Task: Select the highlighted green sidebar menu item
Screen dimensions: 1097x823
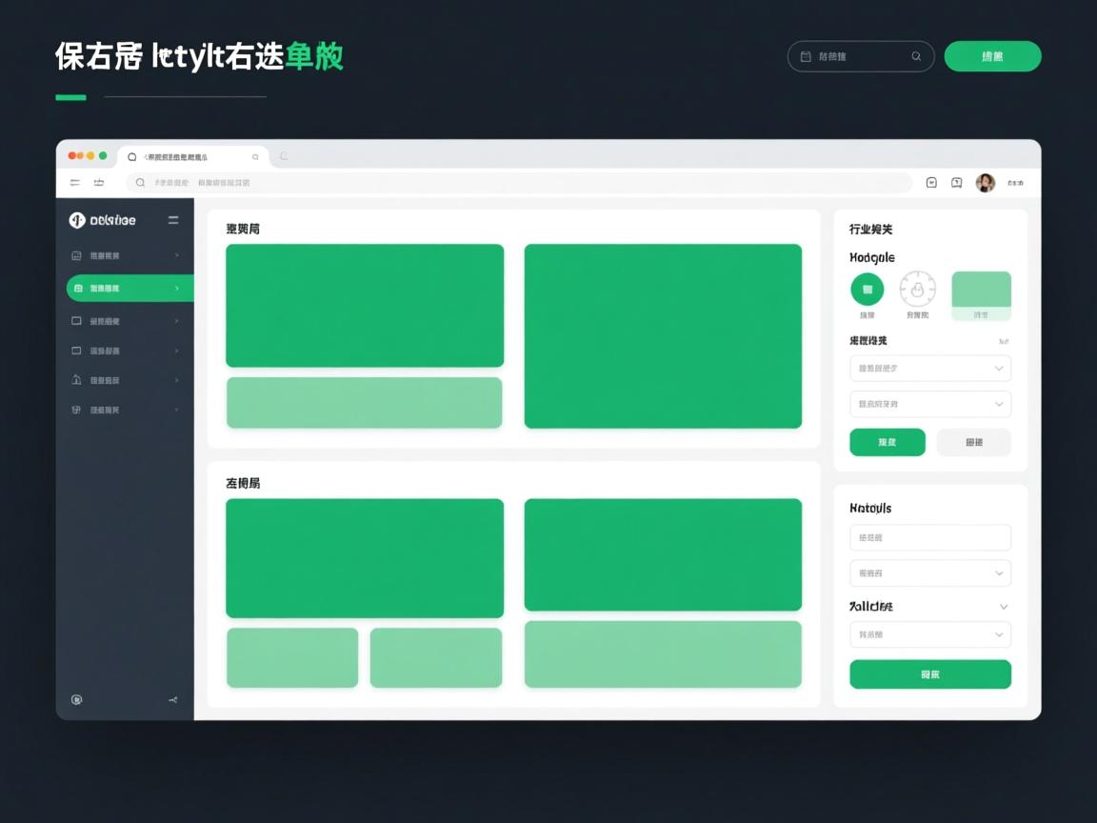Action: click(x=130, y=288)
